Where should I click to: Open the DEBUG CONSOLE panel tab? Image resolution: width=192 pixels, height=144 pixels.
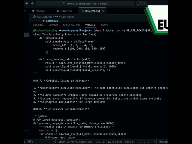72,25
